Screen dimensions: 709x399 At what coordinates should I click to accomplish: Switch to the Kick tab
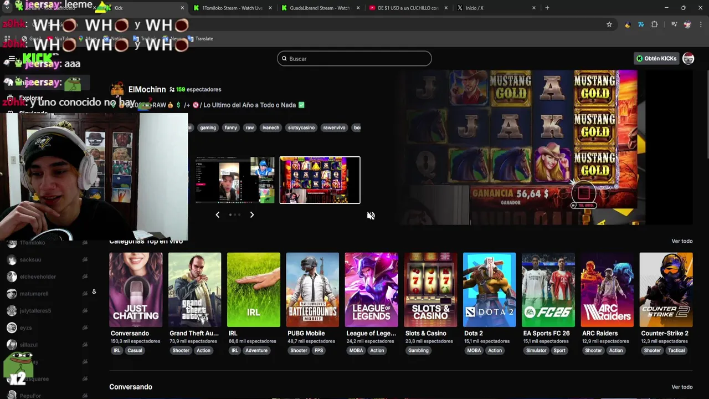click(x=144, y=8)
